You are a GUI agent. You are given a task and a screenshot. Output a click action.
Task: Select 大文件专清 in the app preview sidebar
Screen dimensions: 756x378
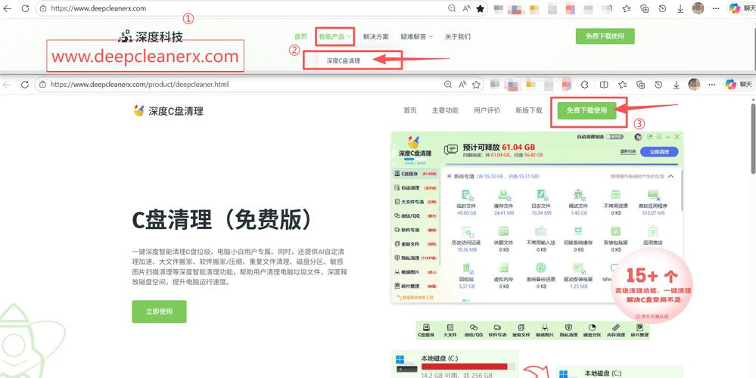415,202
